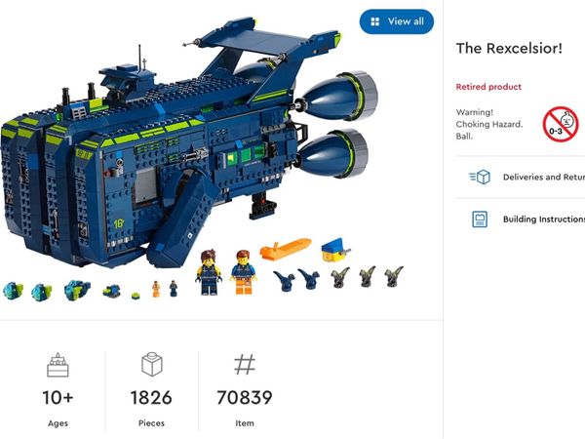
Task: Click the item number 70839
Action: 245,398
